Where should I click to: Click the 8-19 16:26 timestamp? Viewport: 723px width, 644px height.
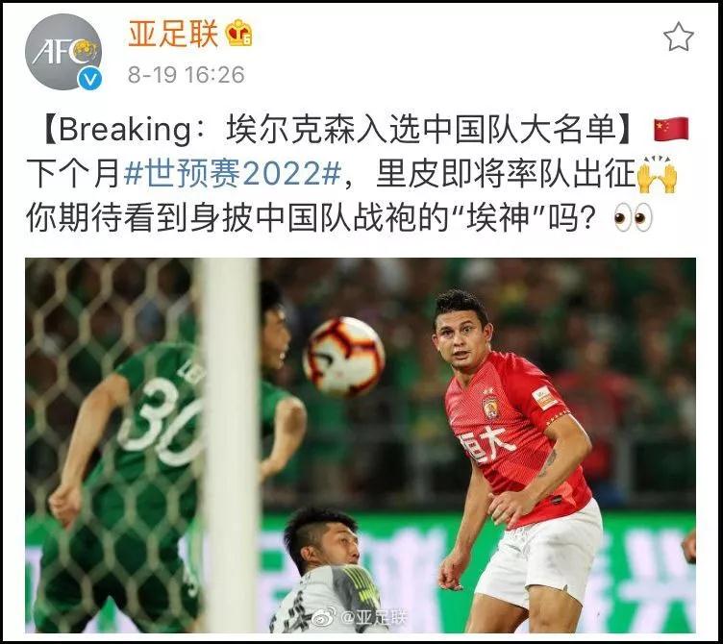coord(187,75)
